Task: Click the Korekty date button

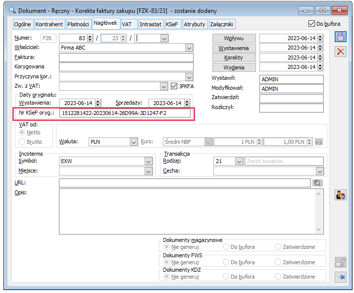Action: (x=234, y=58)
